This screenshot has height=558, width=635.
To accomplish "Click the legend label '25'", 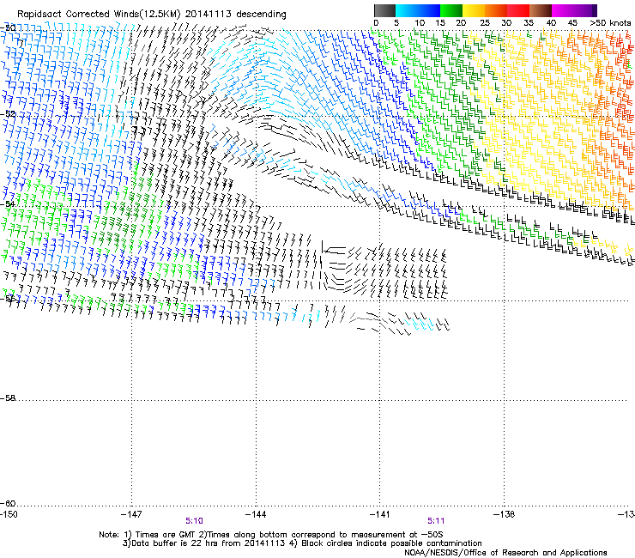I will pos(485,23).
